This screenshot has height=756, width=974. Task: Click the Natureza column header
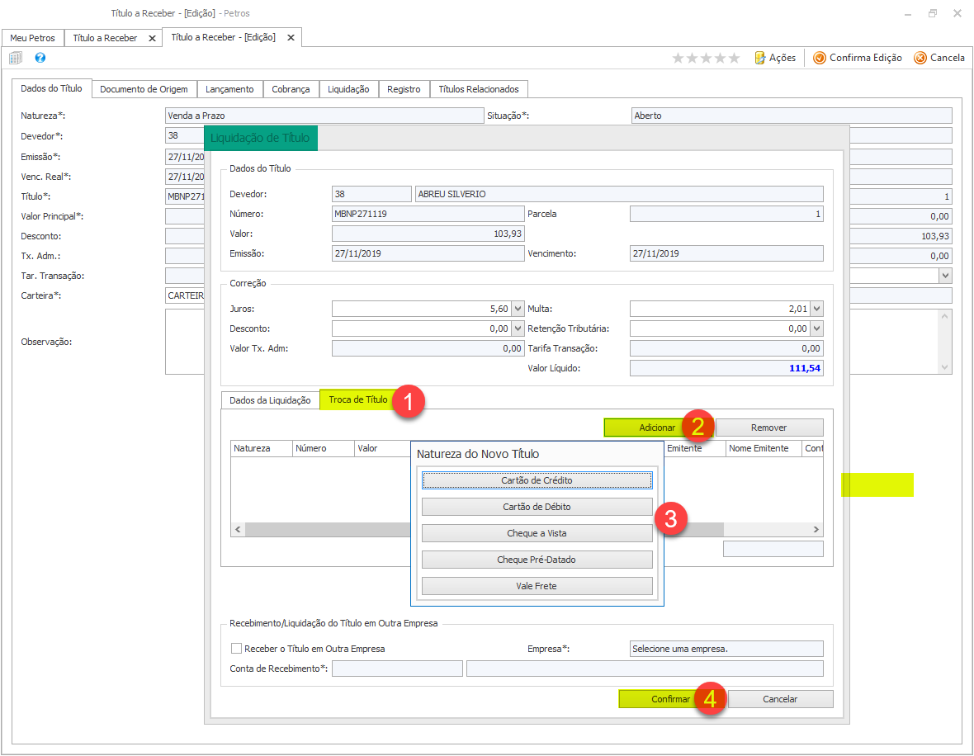[x=261, y=448]
